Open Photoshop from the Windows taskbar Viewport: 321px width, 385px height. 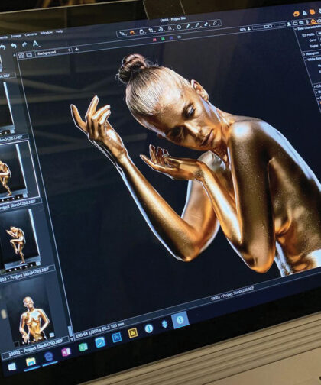[117, 338]
